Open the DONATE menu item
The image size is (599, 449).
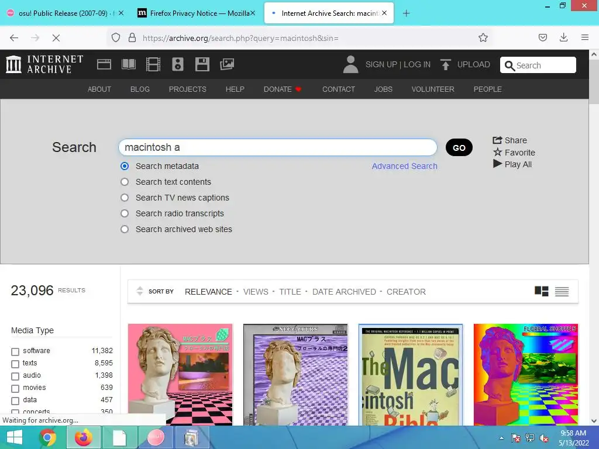pyautogui.click(x=283, y=89)
